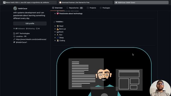Image resolution: width=171 pixels, height=96 pixels.
Task: Click the books emoji beside Read
Action: click(58, 26)
